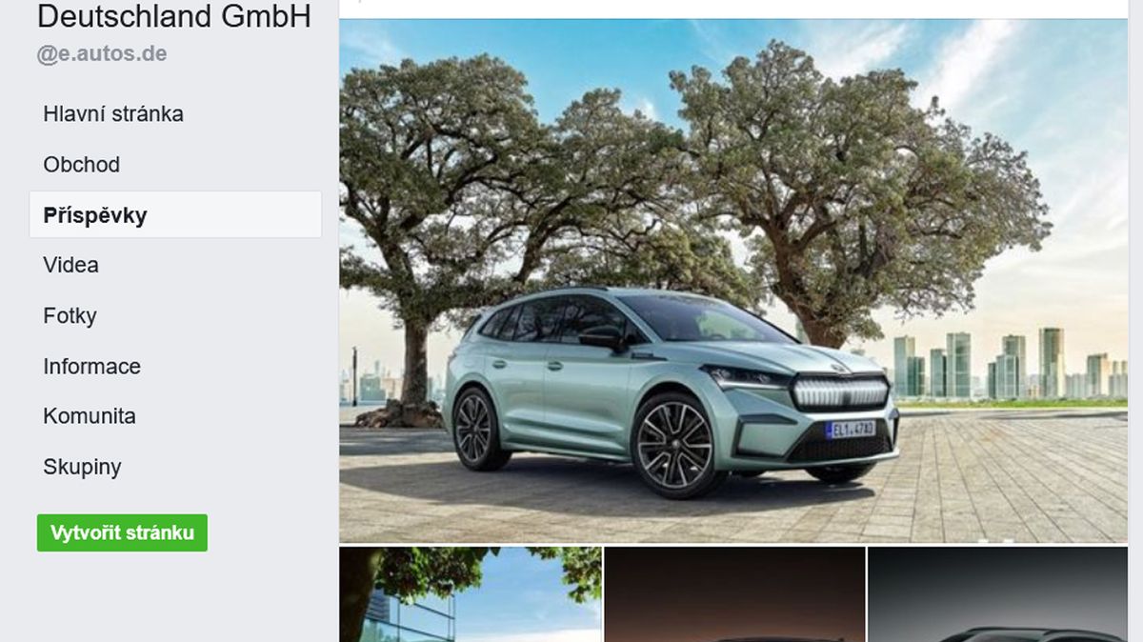Click the car's license plate in photo
Viewport: 1143px width, 642px height.
851,430
